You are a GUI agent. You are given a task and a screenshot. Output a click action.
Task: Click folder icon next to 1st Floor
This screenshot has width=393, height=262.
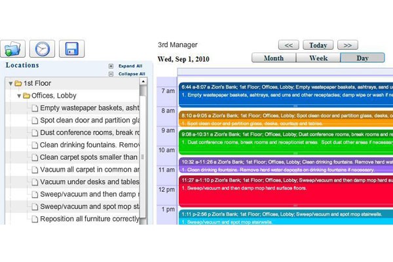tap(18, 84)
